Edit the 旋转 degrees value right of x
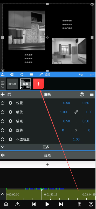The image size is (96, 209). (89, 130)
